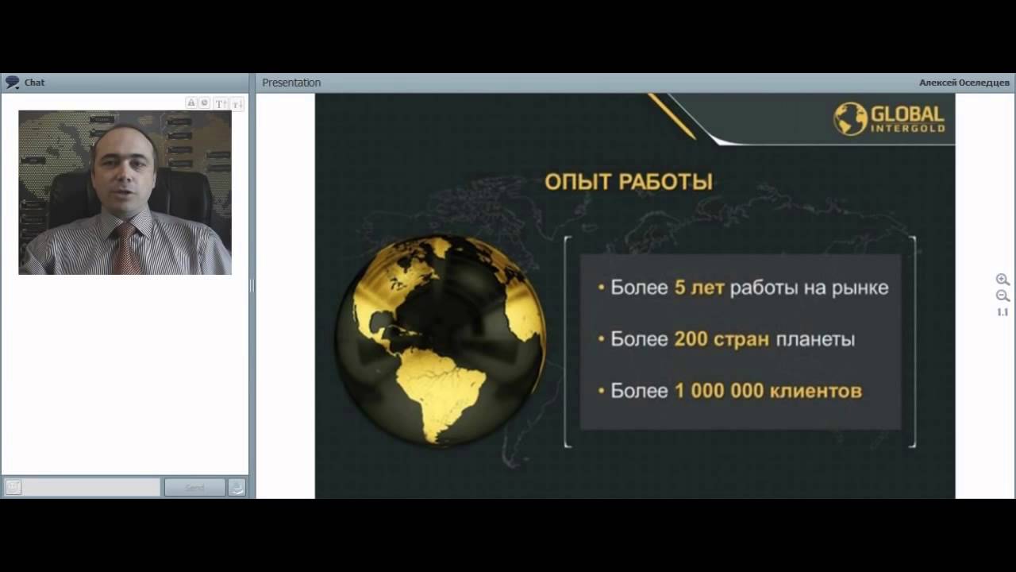Screen dimensions: 1016x572
Task: Zoom out of the presentation slide
Action: (1003, 296)
